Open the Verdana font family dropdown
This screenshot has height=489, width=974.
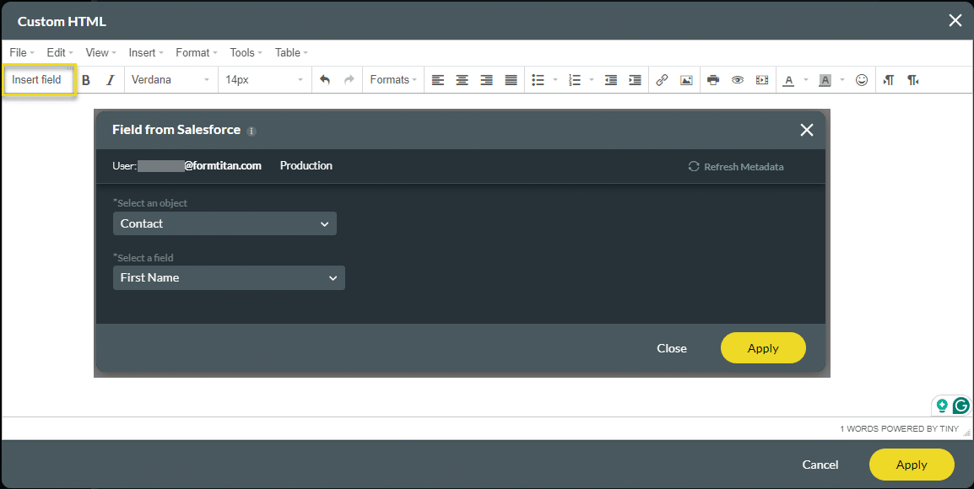pos(170,79)
